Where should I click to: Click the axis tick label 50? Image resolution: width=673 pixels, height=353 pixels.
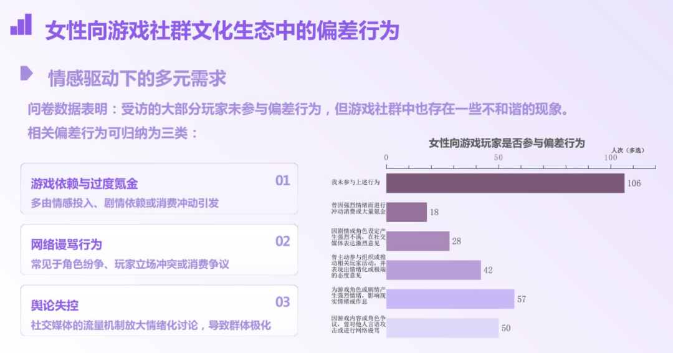(498, 158)
